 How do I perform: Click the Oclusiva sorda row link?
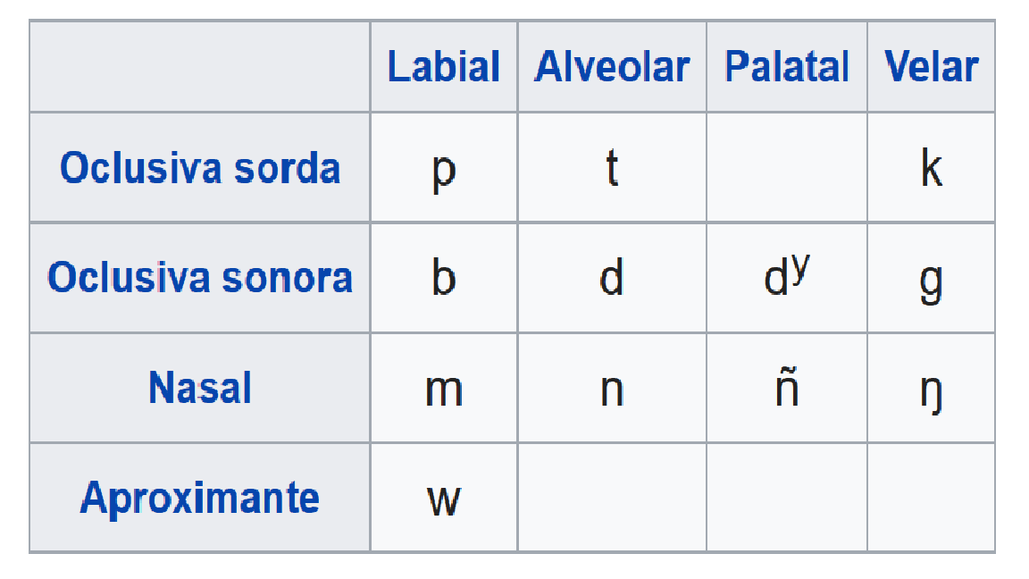(200, 167)
